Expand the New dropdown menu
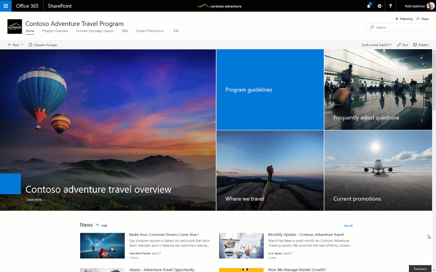Screen dimensions: 436x272 point(15,44)
